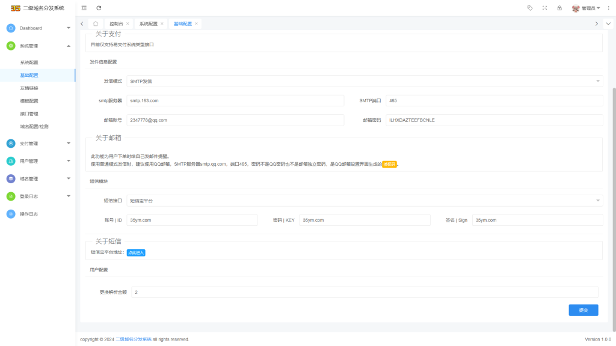Viewport: 616px width, 346px height.
Task: Click the lock screen icon
Action: [x=559, y=8]
